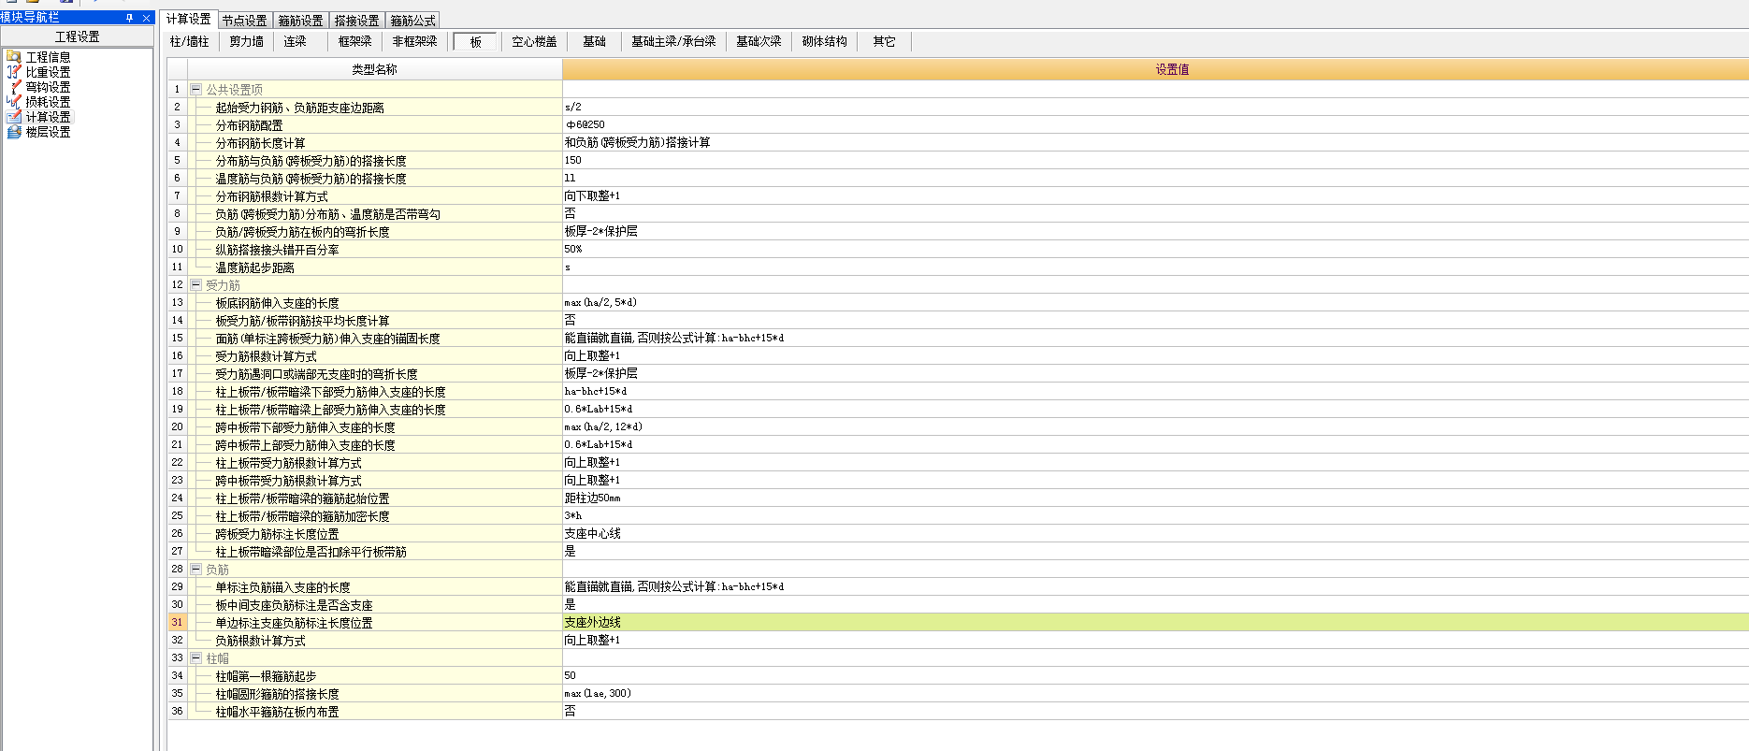
Task: Click the 类型名称 column header
Action: coord(375,69)
